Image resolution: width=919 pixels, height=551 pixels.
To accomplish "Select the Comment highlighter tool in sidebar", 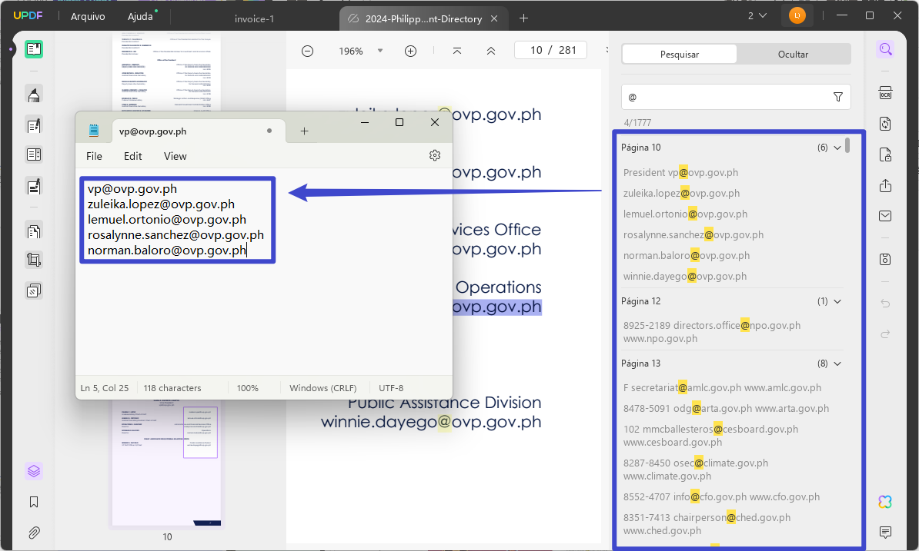I will click(34, 95).
